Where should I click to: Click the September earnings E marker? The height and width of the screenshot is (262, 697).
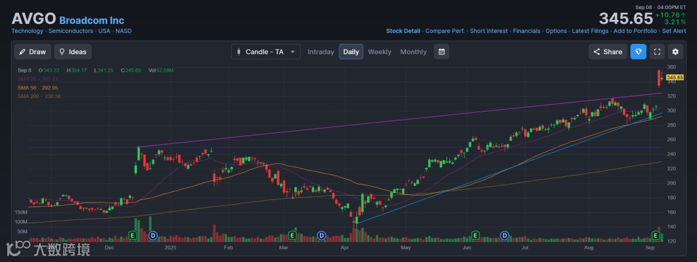click(655, 235)
